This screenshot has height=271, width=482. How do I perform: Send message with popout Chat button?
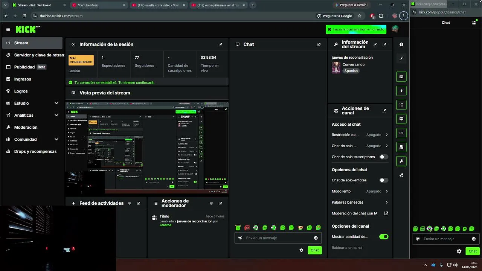473,251
